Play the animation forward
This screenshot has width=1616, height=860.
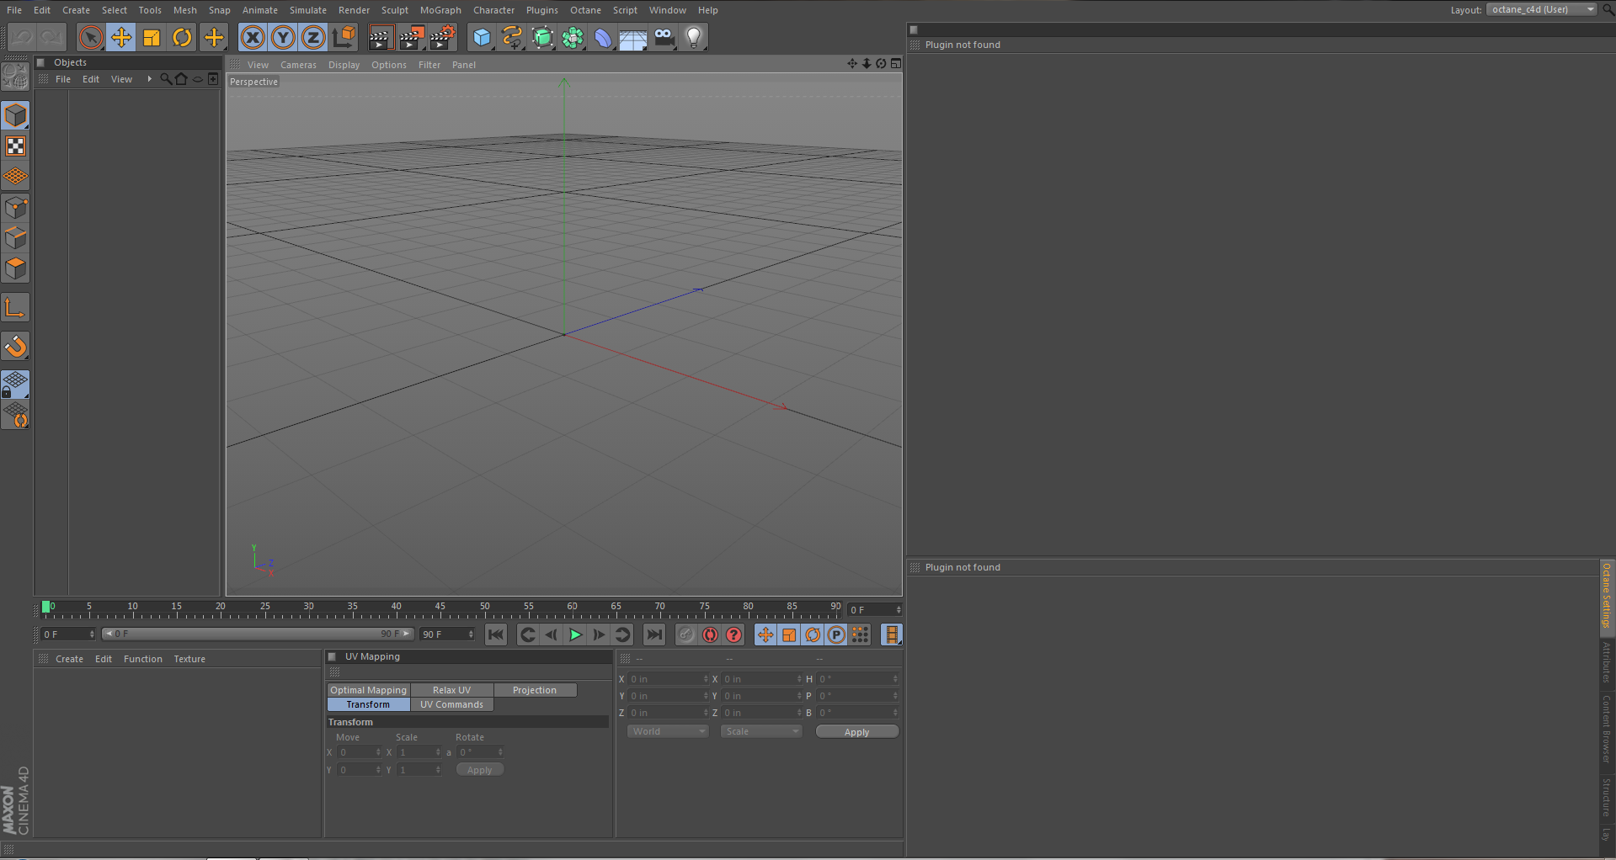point(575,635)
